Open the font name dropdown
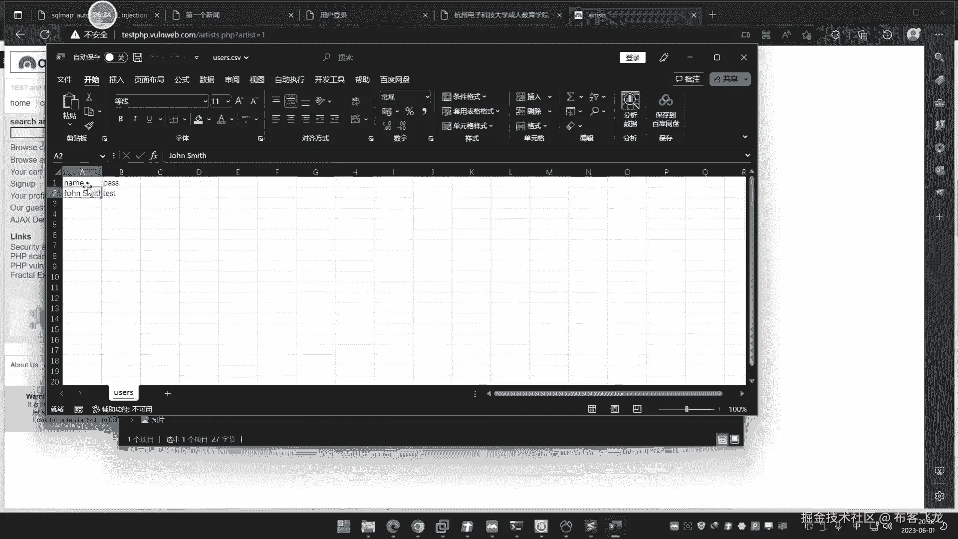This screenshot has height=539, width=958. coord(205,101)
